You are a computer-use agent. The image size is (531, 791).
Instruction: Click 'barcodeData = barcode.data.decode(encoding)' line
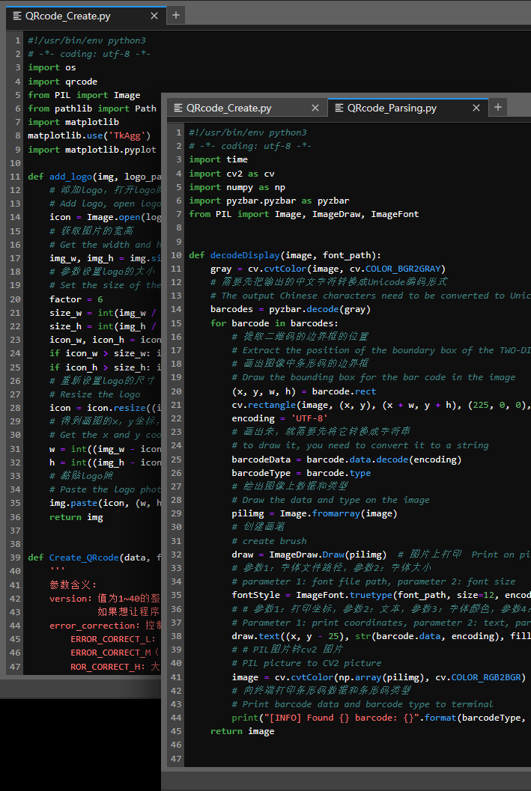pos(346,459)
